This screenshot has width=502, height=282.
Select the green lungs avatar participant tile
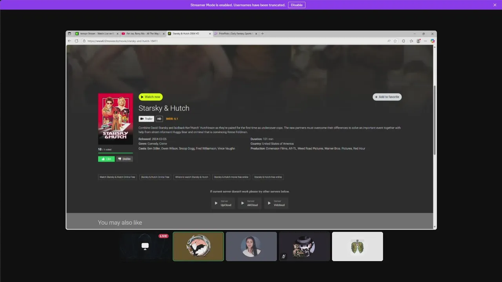coord(358,246)
